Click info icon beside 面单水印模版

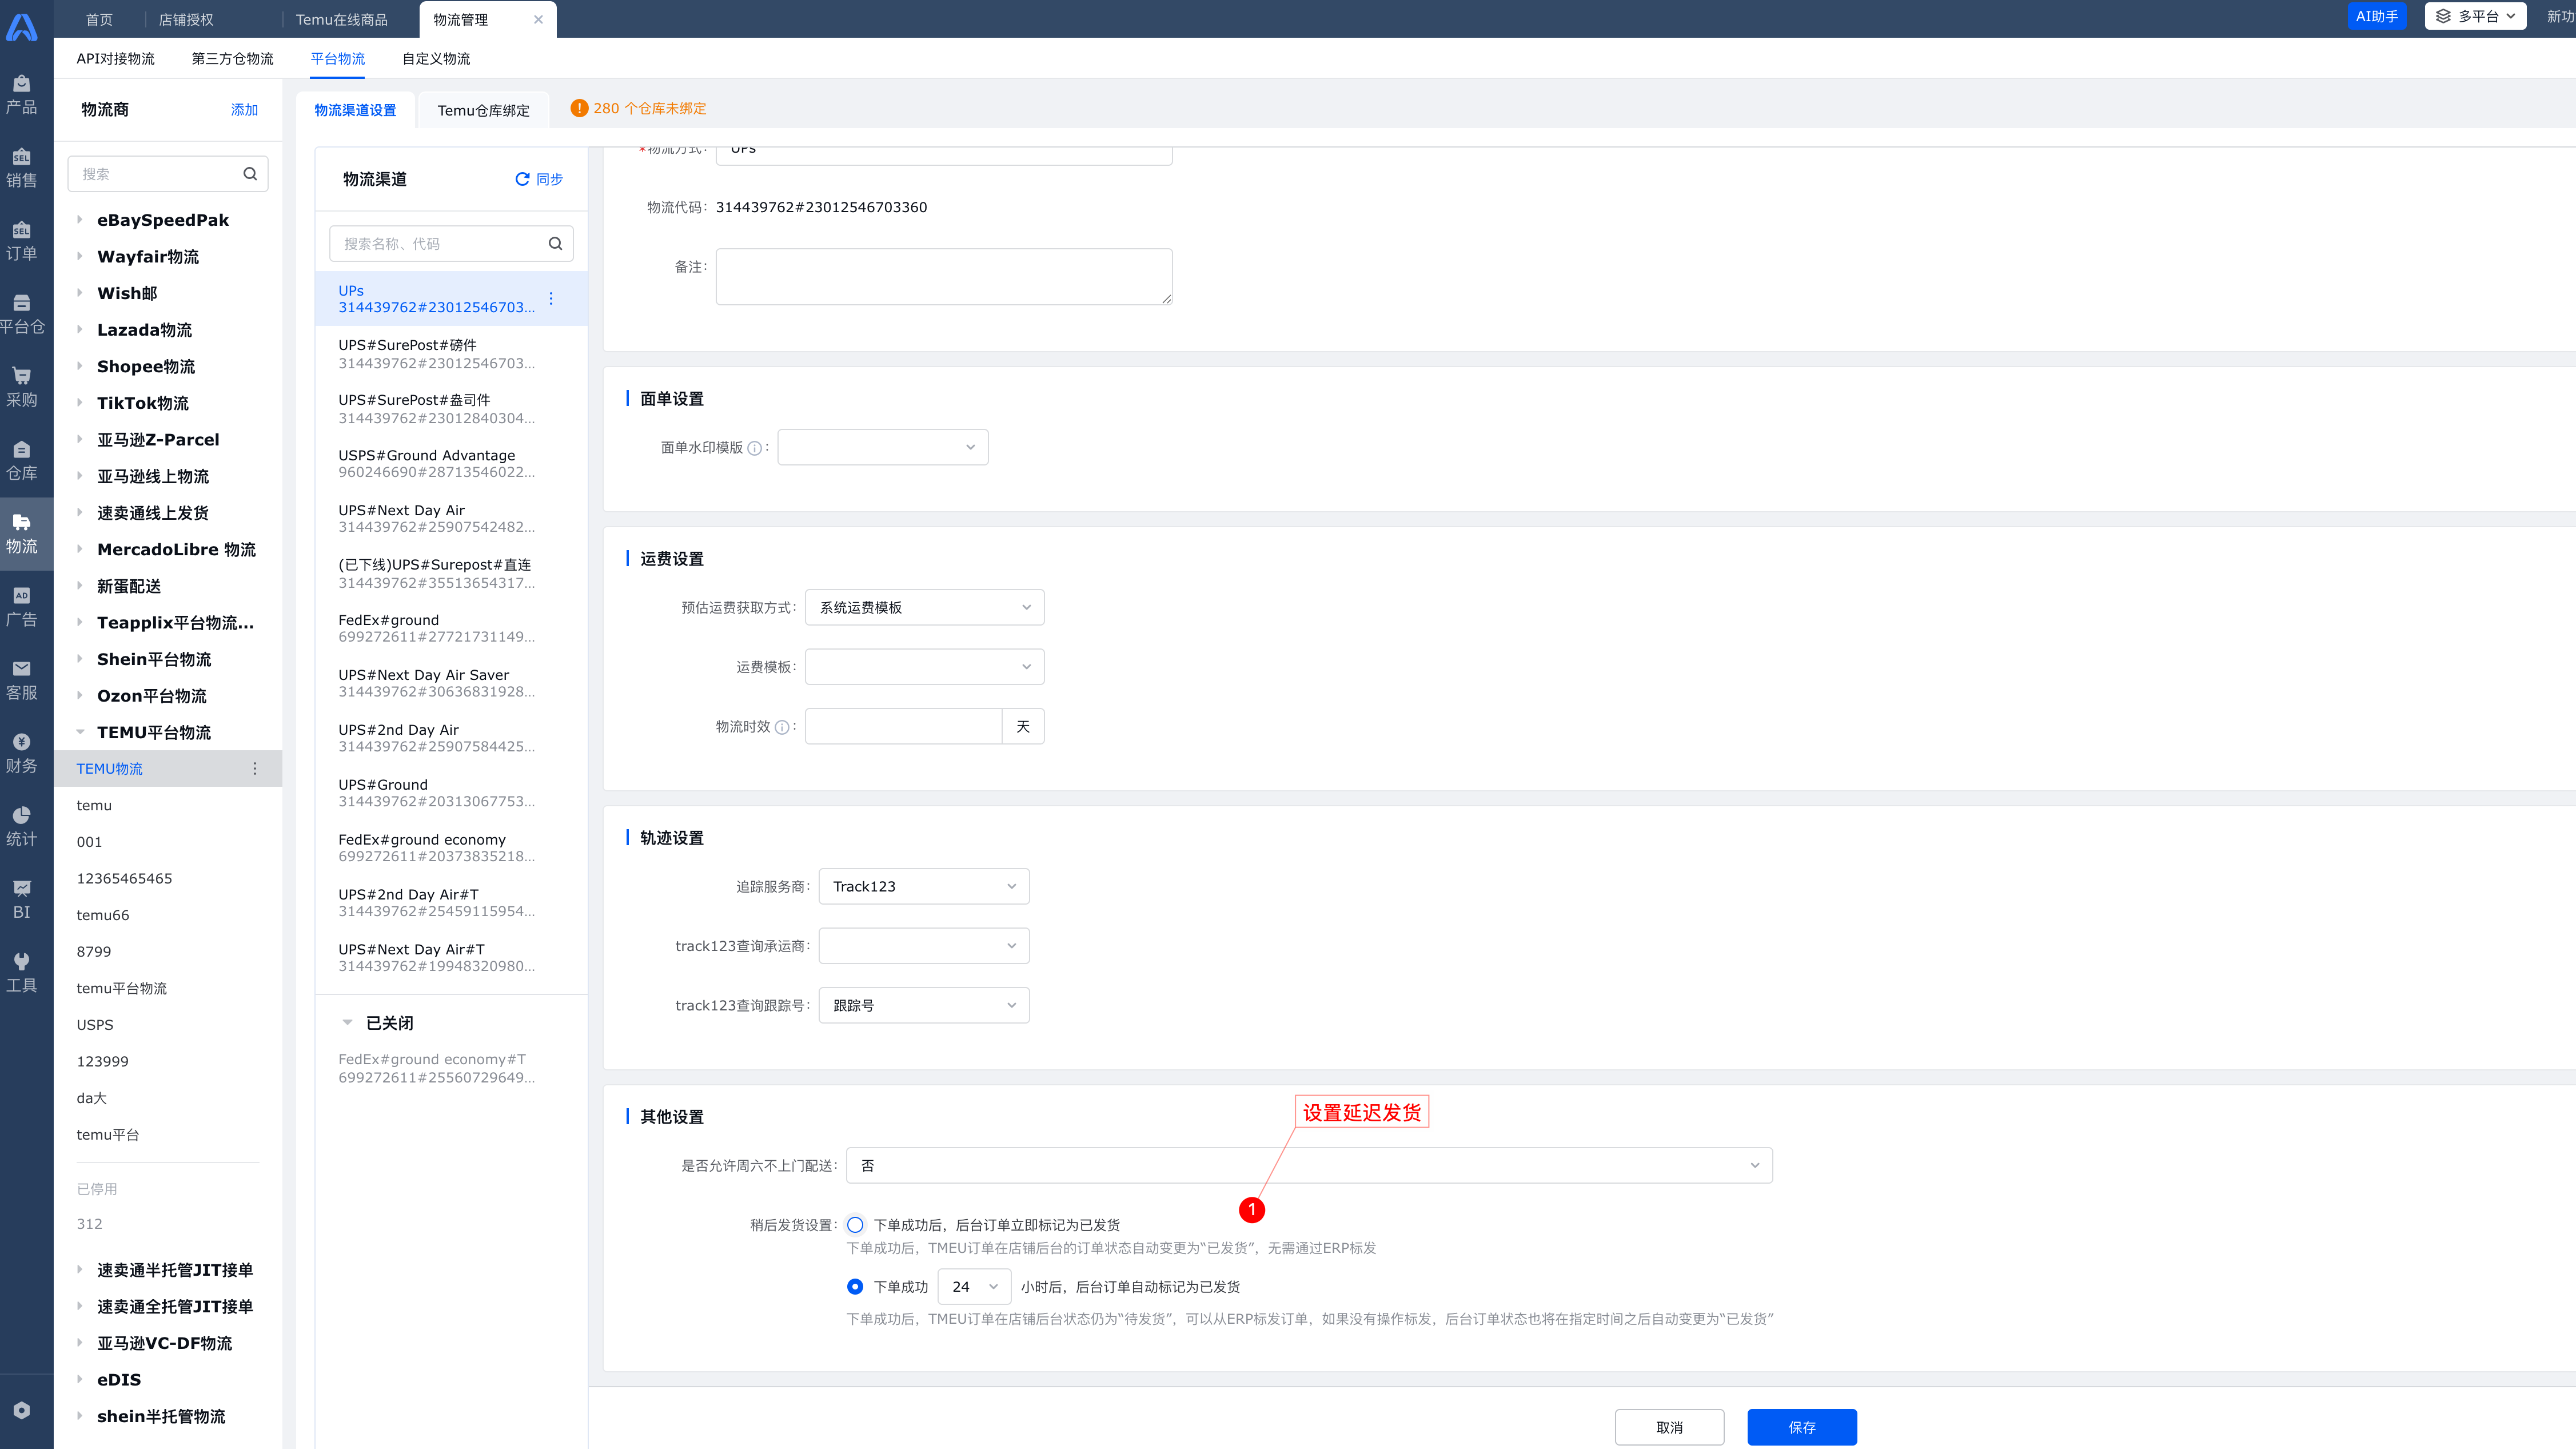click(x=755, y=448)
